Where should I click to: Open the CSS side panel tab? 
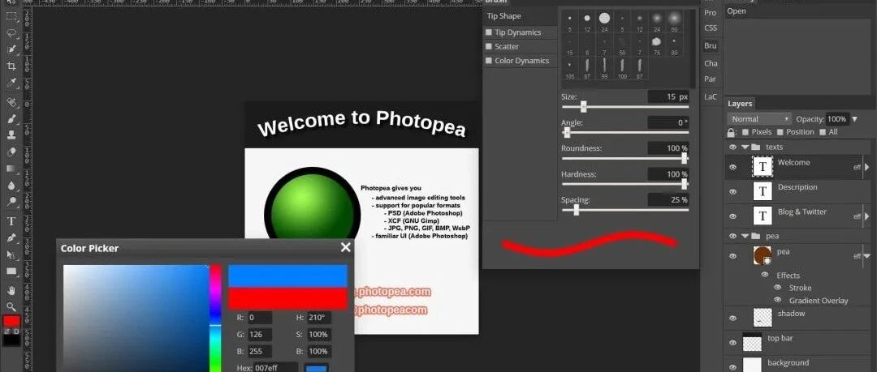coord(711,28)
